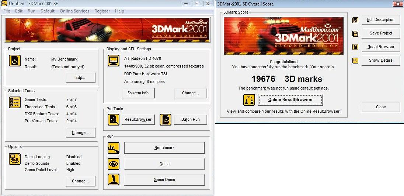Click the Show Details magnifier icon
Viewport: 404px width, 196px height.
click(x=355, y=61)
